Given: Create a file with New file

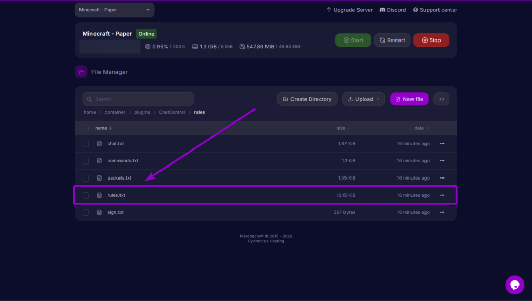Looking at the screenshot, I should point(409,99).
